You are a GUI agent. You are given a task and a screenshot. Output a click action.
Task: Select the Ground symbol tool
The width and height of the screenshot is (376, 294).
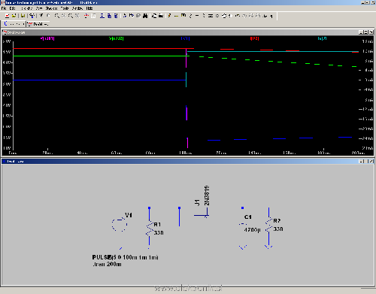[x=176, y=16]
